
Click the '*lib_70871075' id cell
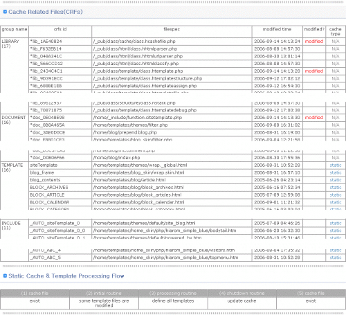60,110
